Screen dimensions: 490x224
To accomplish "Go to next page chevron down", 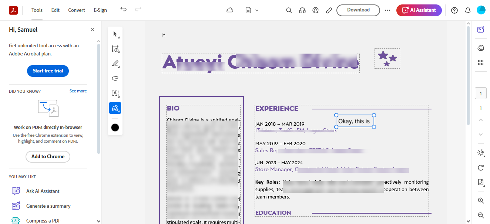I will coord(481,134).
